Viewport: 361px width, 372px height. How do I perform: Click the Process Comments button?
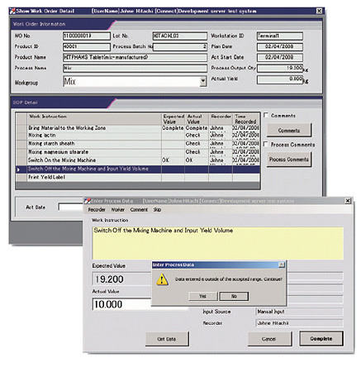289,160
